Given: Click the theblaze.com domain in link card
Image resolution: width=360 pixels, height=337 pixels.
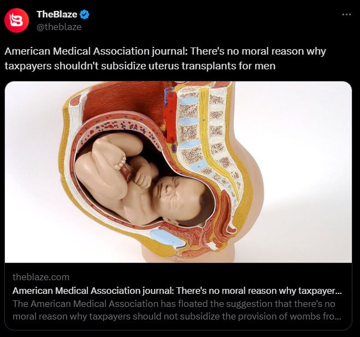Looking at the screenshot, I should tap(41, 277).
